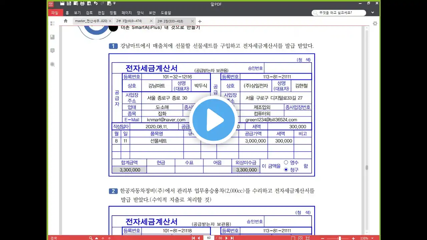The image size is (427, 240).
Task: Open the 도움말 ribbon tab
Action: [166, 13]
